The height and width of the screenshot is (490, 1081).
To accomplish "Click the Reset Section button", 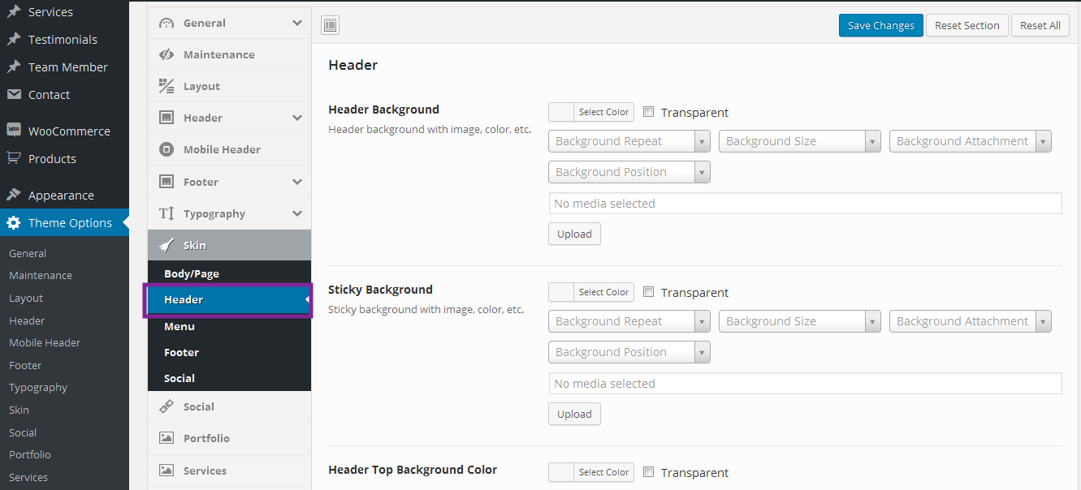I will [x=966, y=26].
